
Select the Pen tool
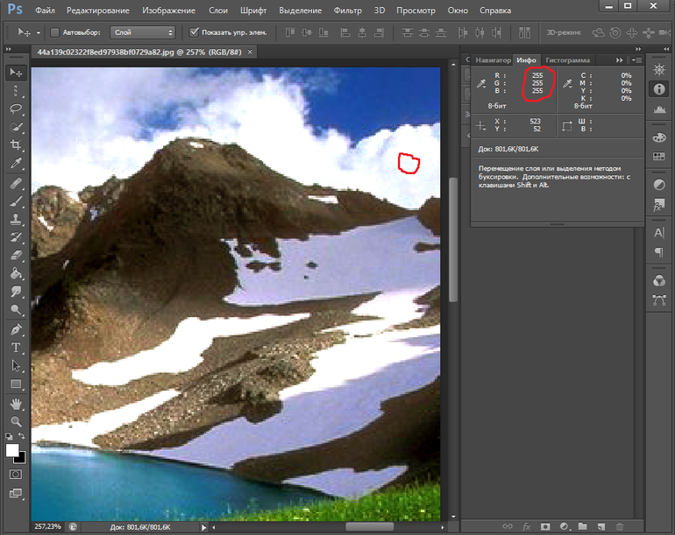pyautogui.click(x=16, y=329)
